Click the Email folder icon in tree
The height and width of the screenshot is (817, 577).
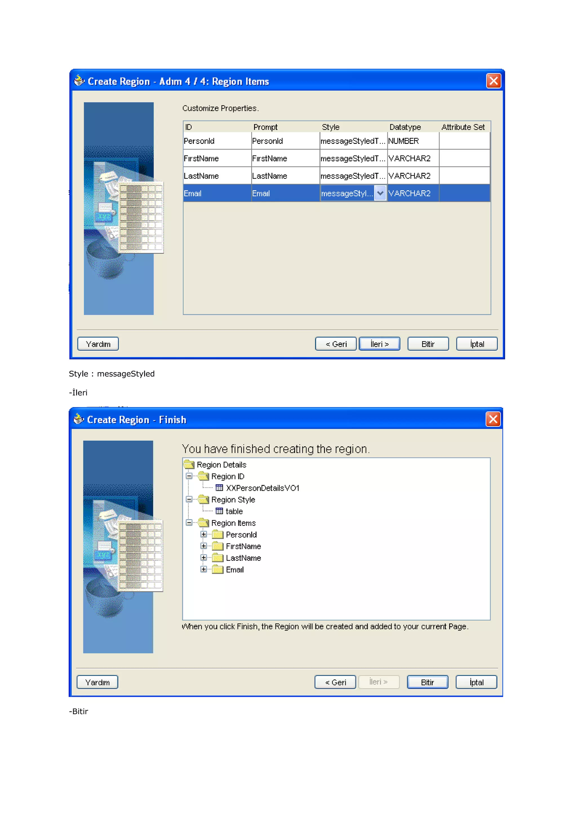[x=217, y=569]
